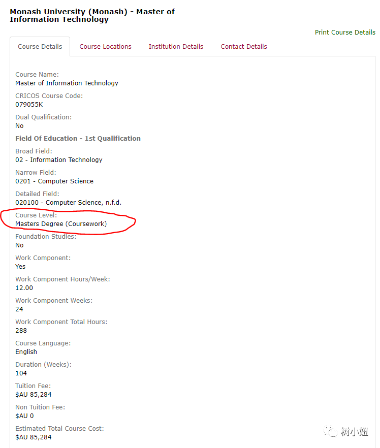Click the Course Level label
Image resolution: width=380 pixels, height=448 pixels.
36,215
